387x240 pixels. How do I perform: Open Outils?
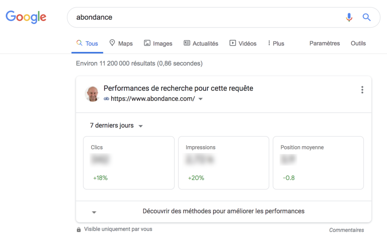(358, 44)
